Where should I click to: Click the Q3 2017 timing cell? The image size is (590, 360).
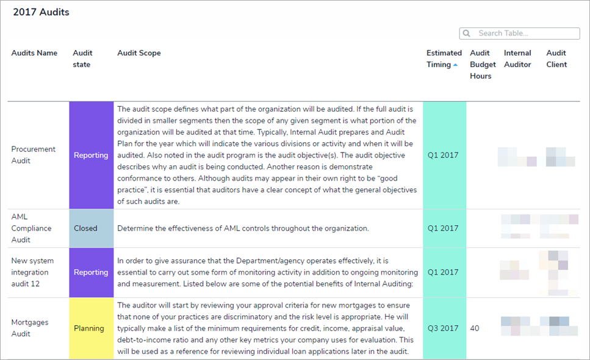click(444, 328)
